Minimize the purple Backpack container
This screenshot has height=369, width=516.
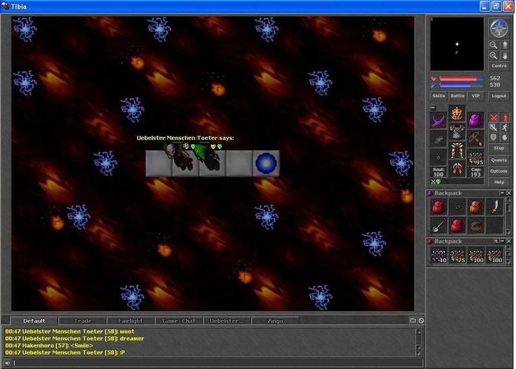point(502,193)
